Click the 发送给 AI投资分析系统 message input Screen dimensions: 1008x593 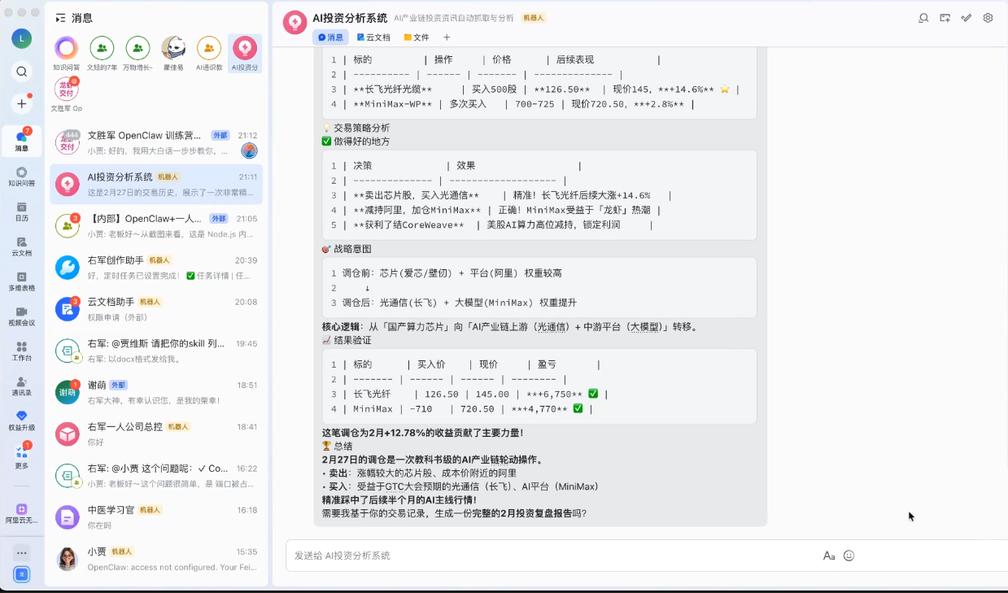[553, 556]
